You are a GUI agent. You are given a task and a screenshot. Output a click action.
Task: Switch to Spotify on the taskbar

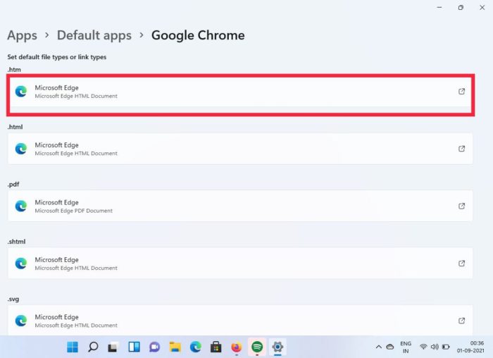(x=257, y=347)
